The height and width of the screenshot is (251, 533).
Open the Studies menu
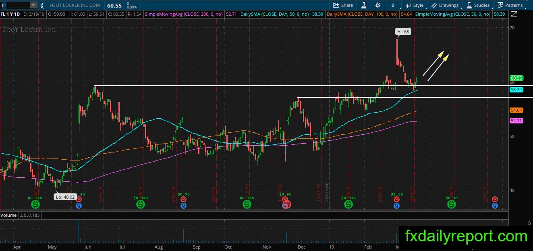pyautogui.click(x=478, y=5)
